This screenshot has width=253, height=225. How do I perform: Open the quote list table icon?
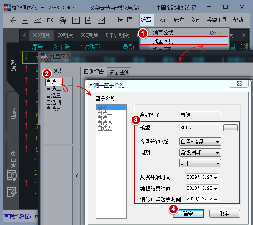click(x=25, y=20)
